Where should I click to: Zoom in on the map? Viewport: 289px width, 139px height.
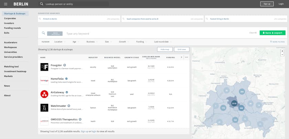282,51
